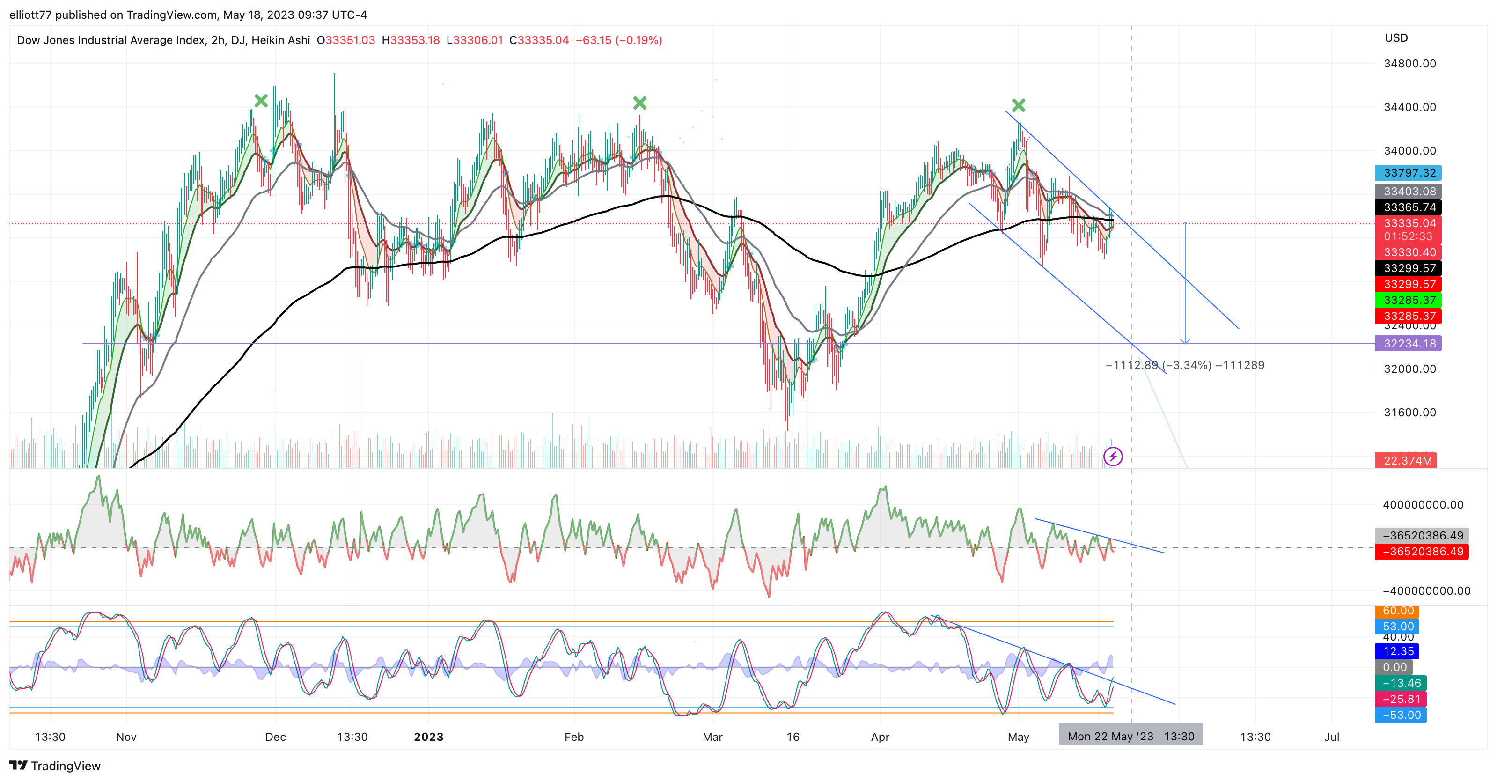
Task: Click the red -36520386.49 indicator label
Action: (x=1422, y=551)
